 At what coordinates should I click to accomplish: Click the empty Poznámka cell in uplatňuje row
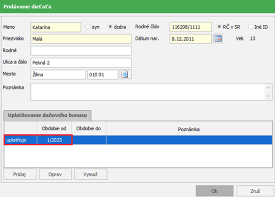click(x=189, y=140)
